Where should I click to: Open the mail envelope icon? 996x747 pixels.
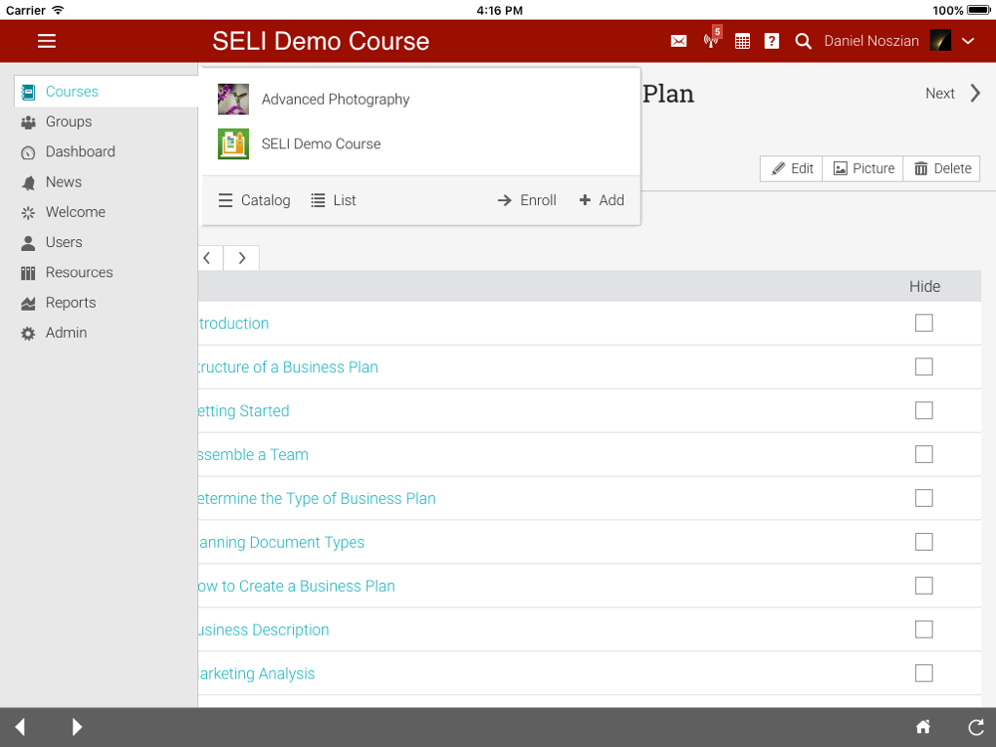point(678,41)
